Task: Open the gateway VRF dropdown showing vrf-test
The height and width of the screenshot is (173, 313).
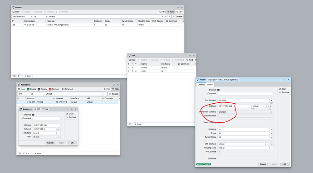Action: point(258,106)
